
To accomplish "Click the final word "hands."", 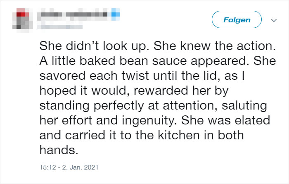I will coord(59,150).
